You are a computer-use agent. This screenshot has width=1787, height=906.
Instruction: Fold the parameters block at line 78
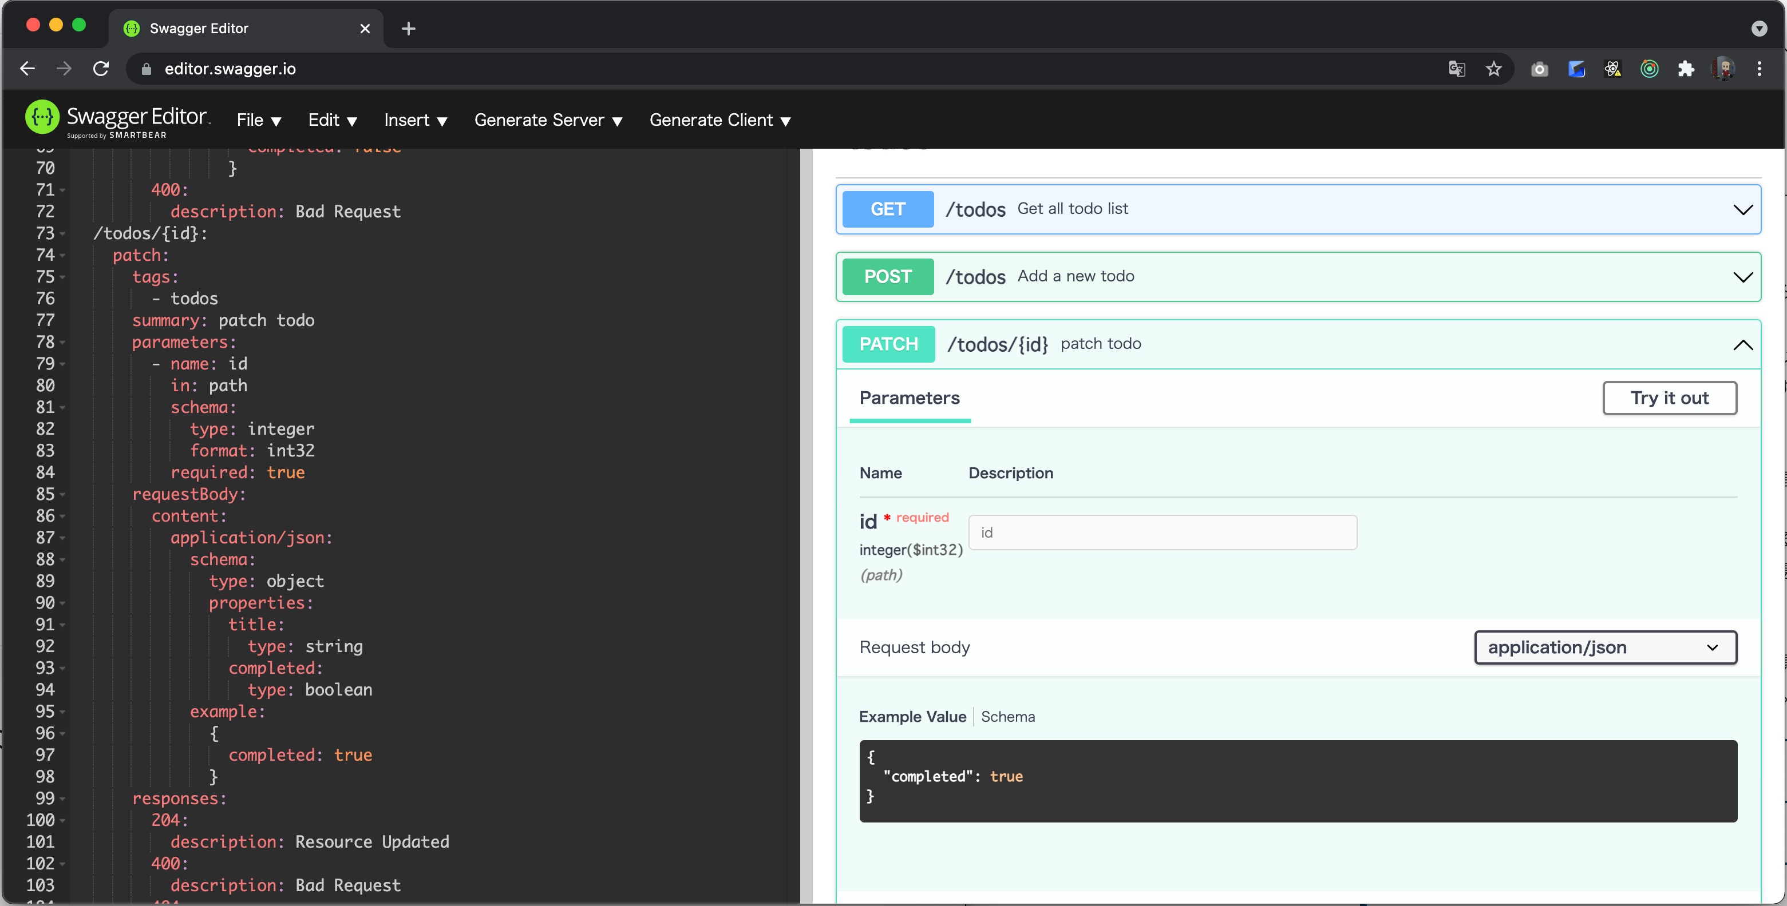pos(62,343)
